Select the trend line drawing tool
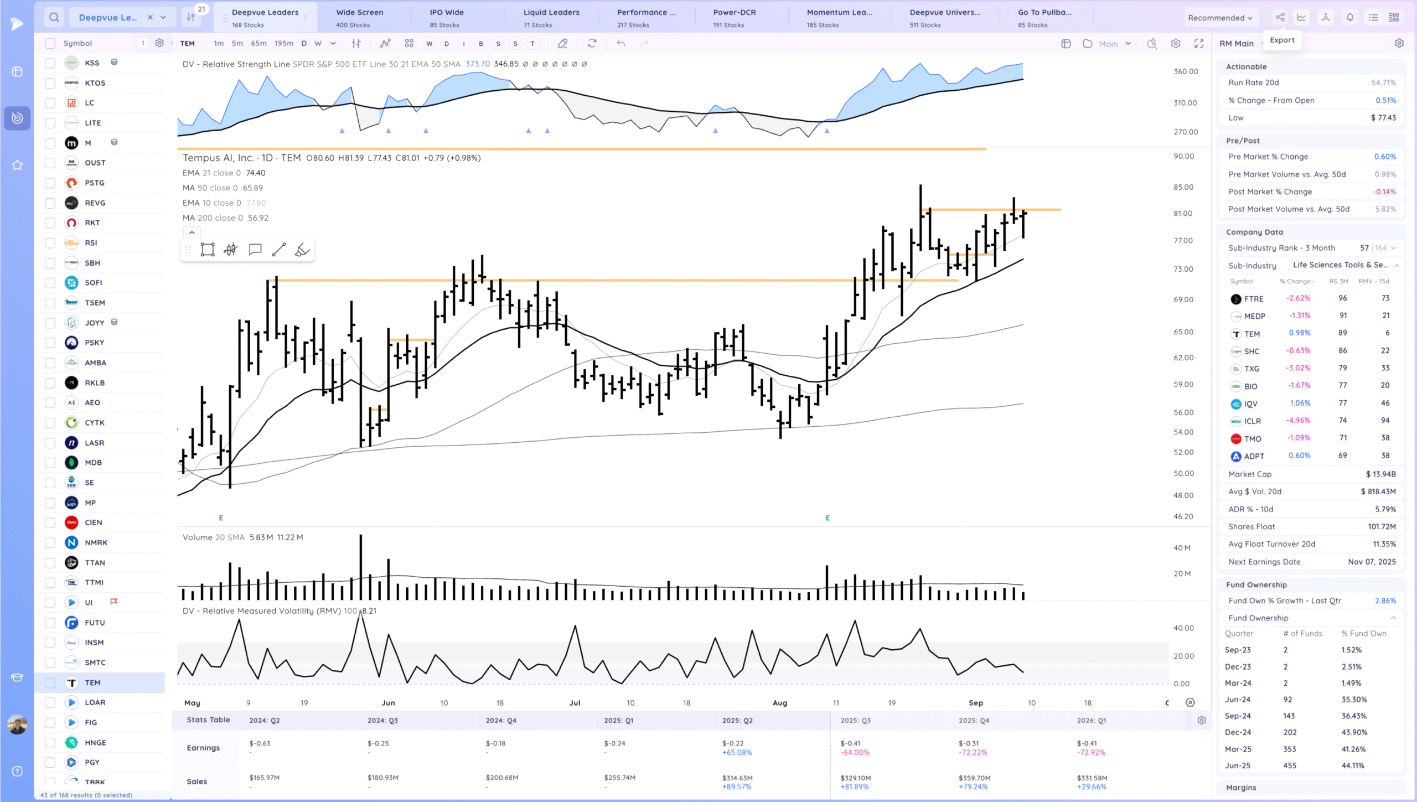Screen dimensions: 1417x802 [279, 250]
